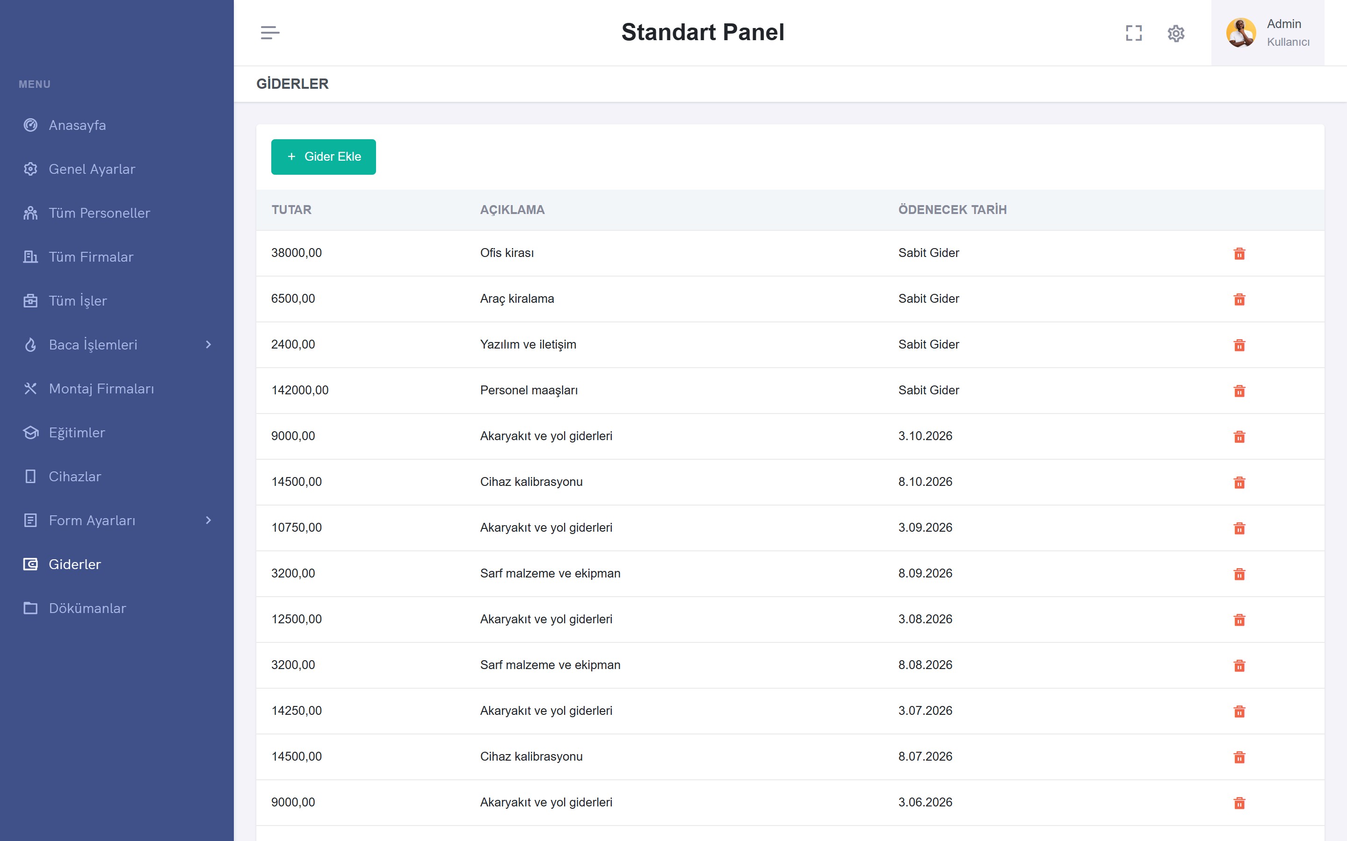The height and width of the screenshot is (841, 1347).
Task: Delete the expense dated 3.08.2026
Action: tap(1239, 620)
